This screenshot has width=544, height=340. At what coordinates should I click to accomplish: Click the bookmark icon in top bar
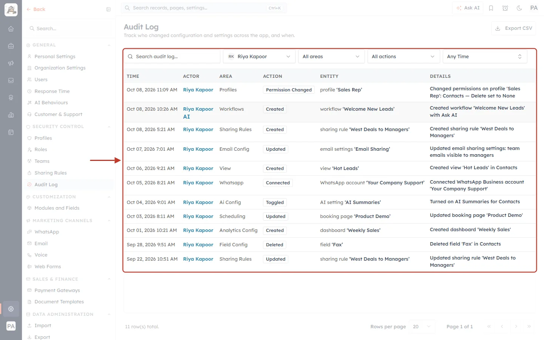(x=491, y=8)
